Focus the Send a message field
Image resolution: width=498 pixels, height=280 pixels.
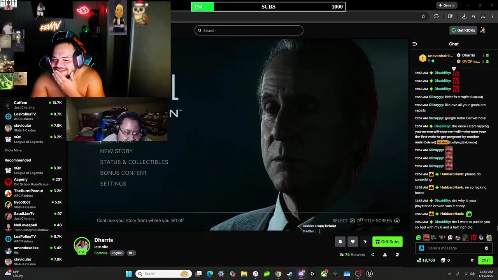click(x=454, y=248)
